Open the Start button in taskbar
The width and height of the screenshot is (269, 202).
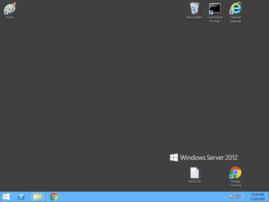[6, 197]
